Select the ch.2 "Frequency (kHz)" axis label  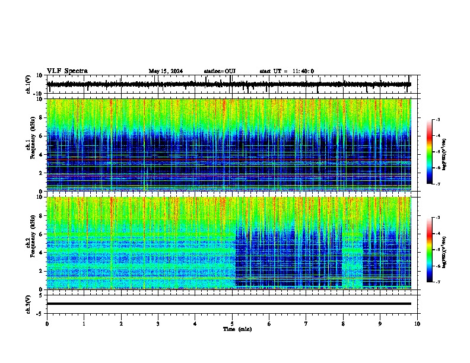click(x=33, y=236)
